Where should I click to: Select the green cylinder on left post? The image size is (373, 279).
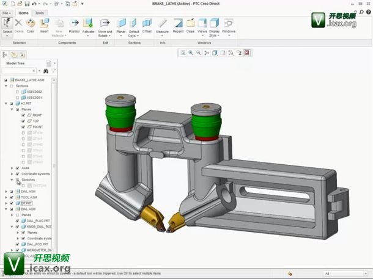(120, 115)
